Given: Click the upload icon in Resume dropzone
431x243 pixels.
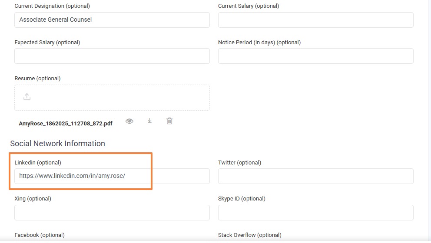Looking at the screenshot, I should click(27, 97).
